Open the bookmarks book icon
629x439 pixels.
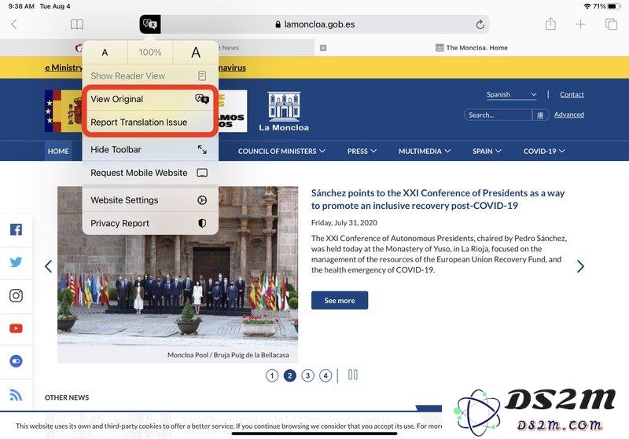[x=76, y=24]
